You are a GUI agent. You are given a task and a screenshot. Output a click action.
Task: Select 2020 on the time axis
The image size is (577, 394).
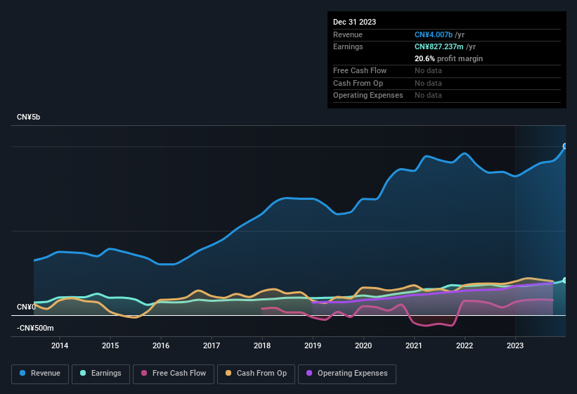(x=363, y=345)
